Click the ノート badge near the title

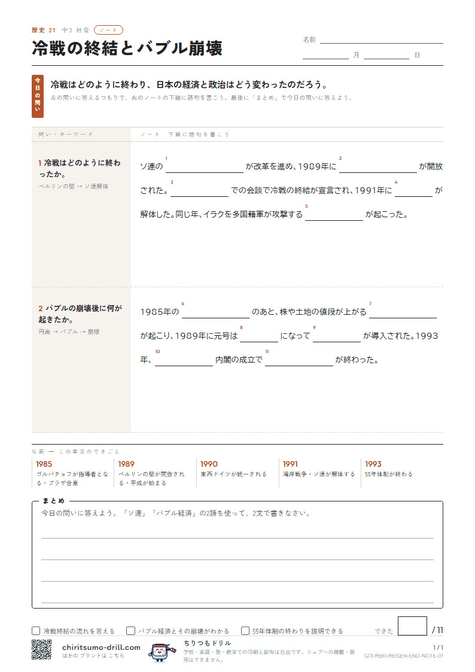coord(108,30)
